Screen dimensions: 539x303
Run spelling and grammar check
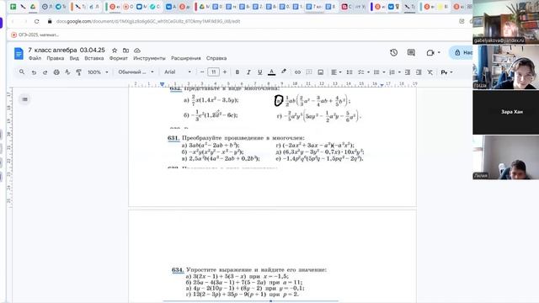pyautogui.click(x=67, y=72)
